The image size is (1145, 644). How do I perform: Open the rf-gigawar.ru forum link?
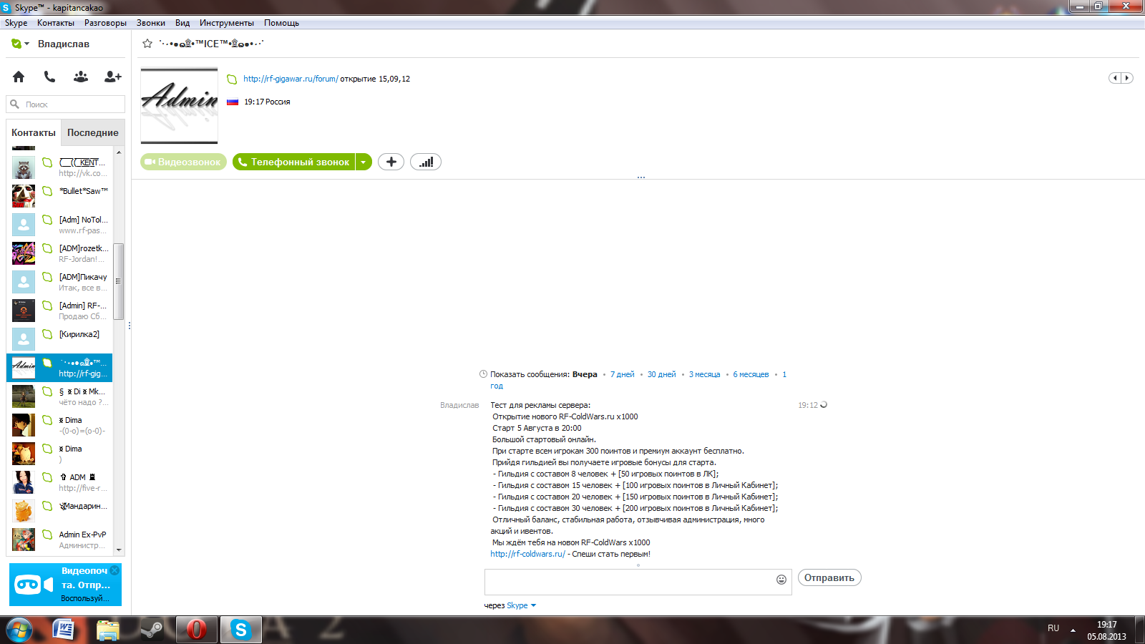(x=291, y=79)
